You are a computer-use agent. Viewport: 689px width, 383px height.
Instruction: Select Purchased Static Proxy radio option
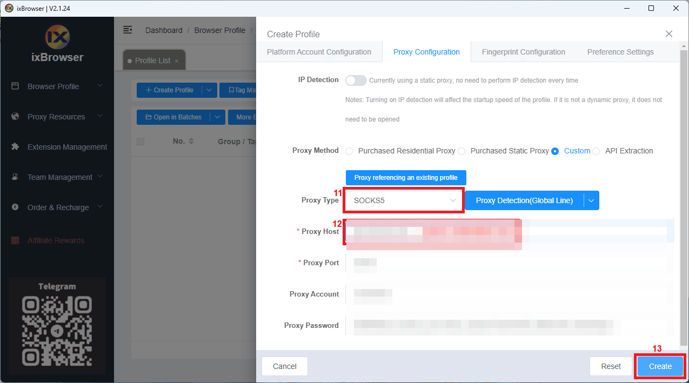click(x=461, y=151)
